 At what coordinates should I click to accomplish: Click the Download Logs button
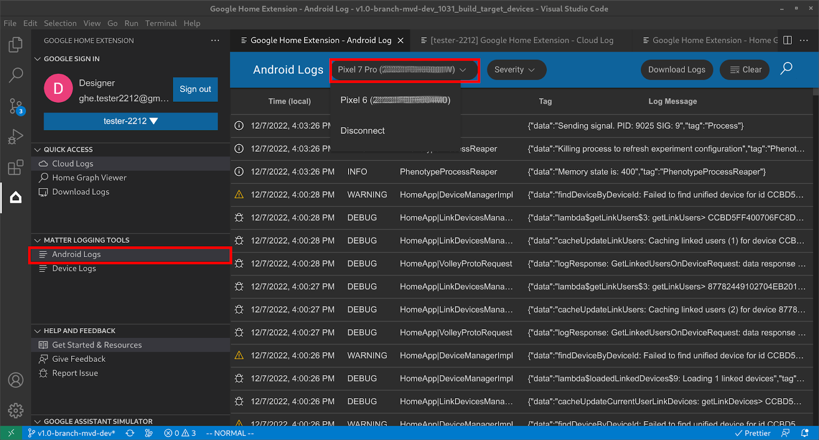click(x=676, y=70)
